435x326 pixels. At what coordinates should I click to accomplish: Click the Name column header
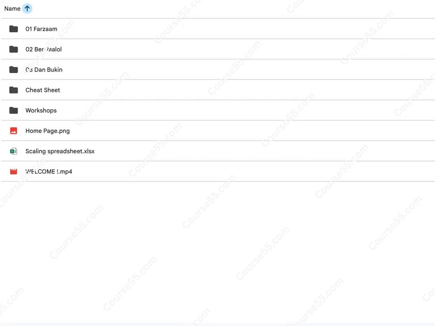pos(12,9)
